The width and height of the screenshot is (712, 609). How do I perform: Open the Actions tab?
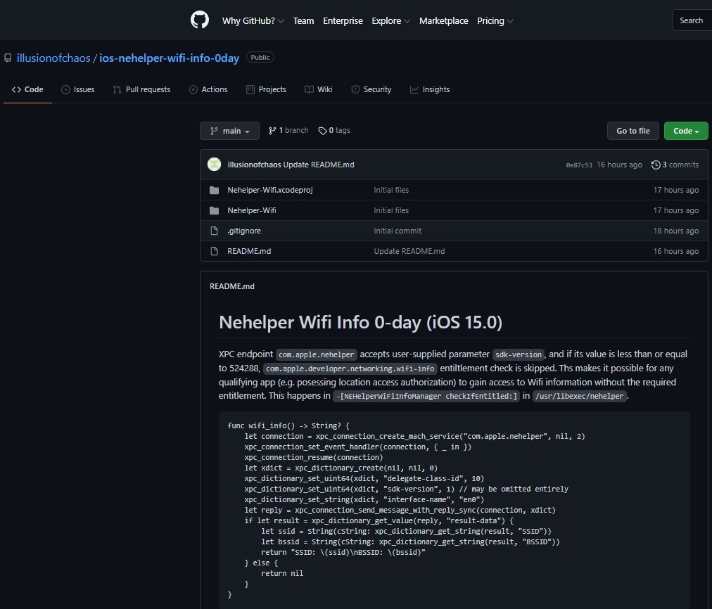[x=208, y=89]
